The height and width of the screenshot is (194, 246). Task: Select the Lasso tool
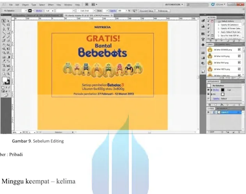click(x=8, y=25)
